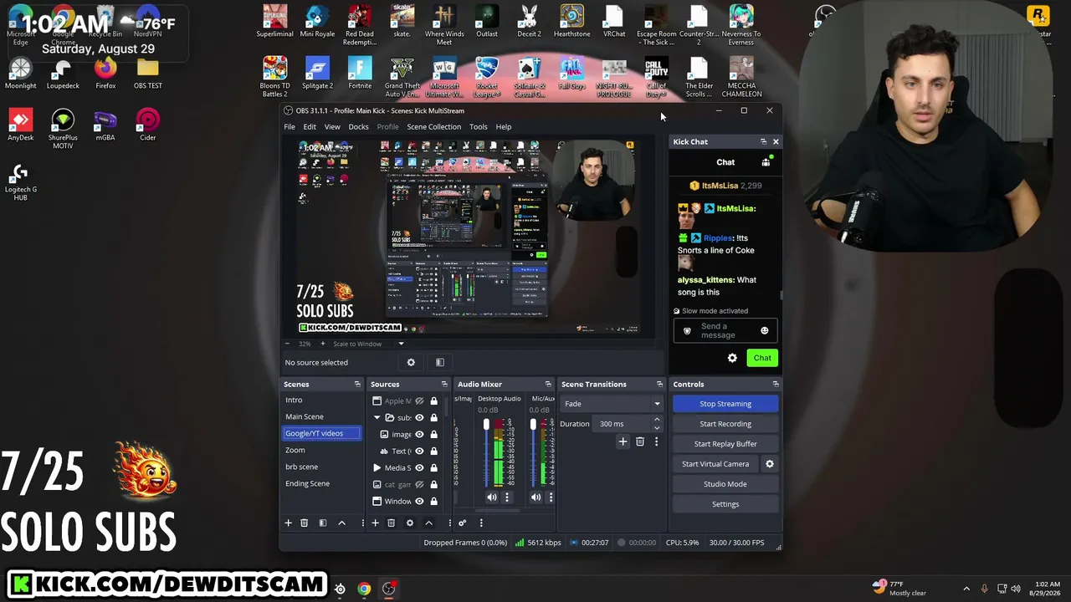Hide the Text source

click(419, 451)
